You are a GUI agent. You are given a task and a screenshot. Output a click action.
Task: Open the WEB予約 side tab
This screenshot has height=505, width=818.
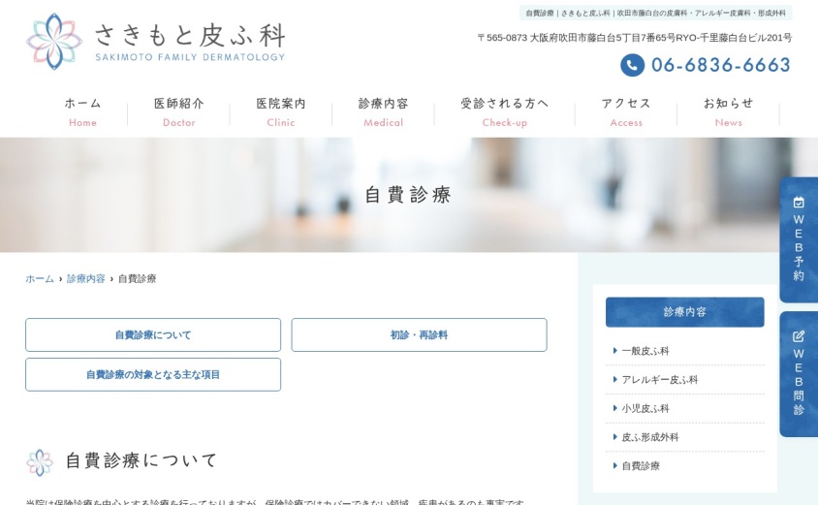point(799,240)
